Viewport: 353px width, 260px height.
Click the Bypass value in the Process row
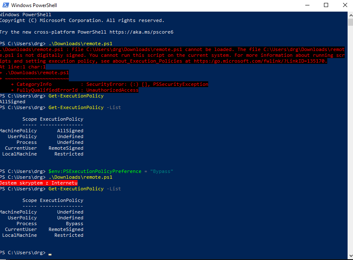75,224
